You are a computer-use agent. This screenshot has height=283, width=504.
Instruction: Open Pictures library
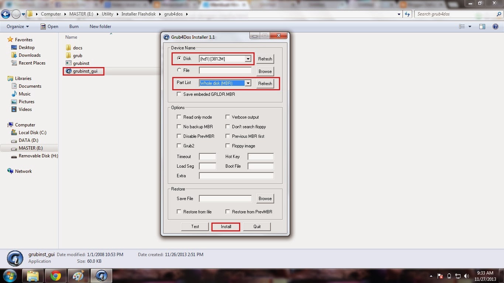click(x=27, y=102)
